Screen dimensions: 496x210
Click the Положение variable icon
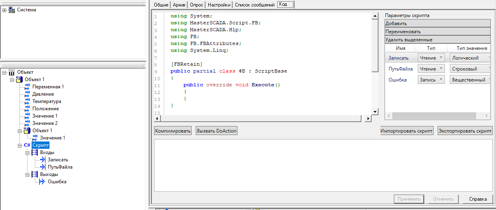(x=28, y=109)
